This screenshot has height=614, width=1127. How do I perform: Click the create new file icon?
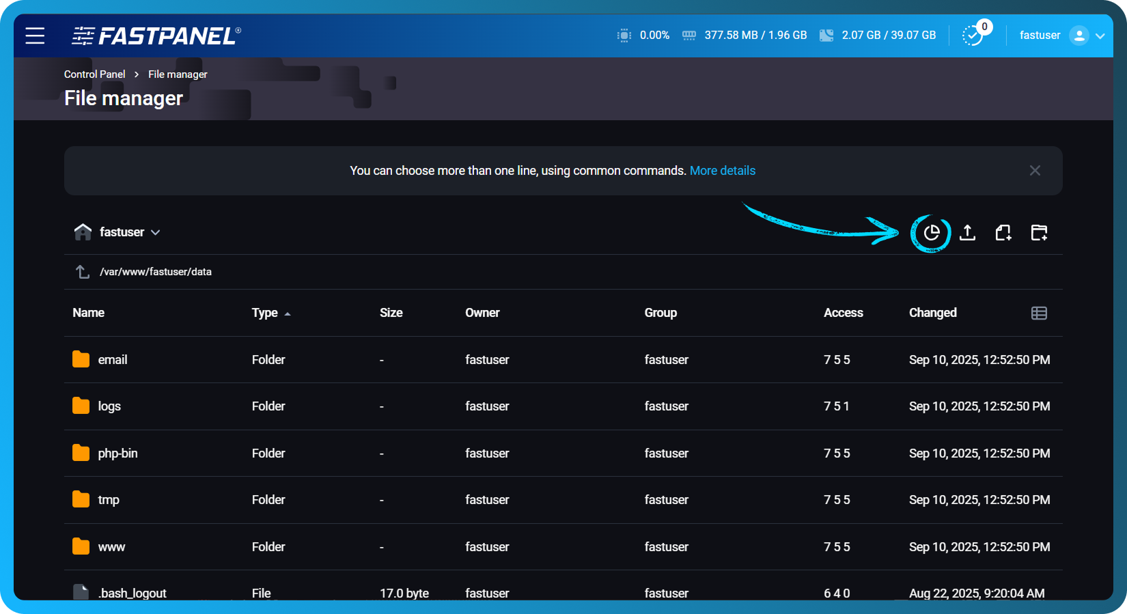[x=1003, y=233]
